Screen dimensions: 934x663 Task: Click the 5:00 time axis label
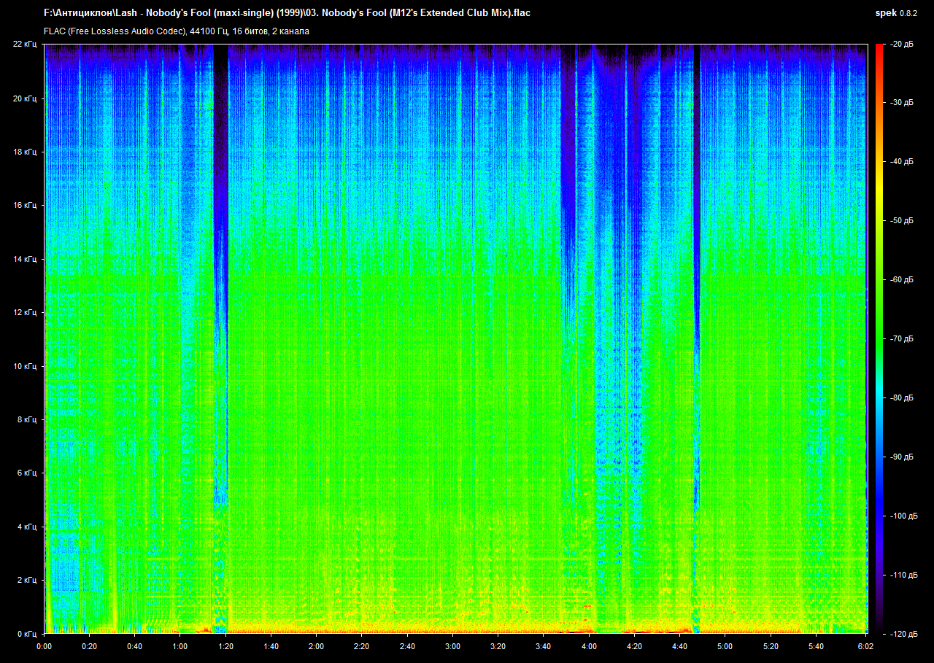point(725,646)
